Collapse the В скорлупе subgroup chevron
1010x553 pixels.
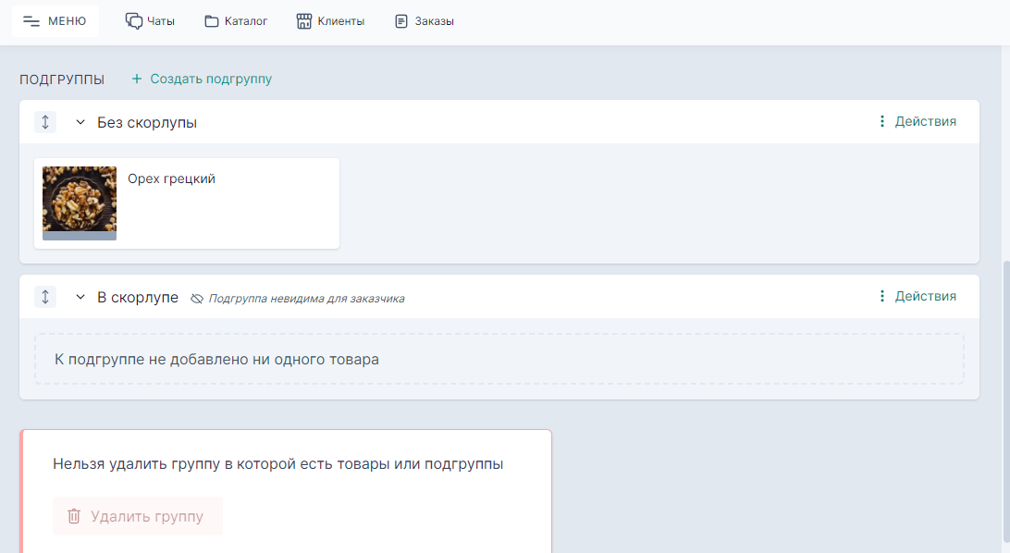(x=80, y=297)
